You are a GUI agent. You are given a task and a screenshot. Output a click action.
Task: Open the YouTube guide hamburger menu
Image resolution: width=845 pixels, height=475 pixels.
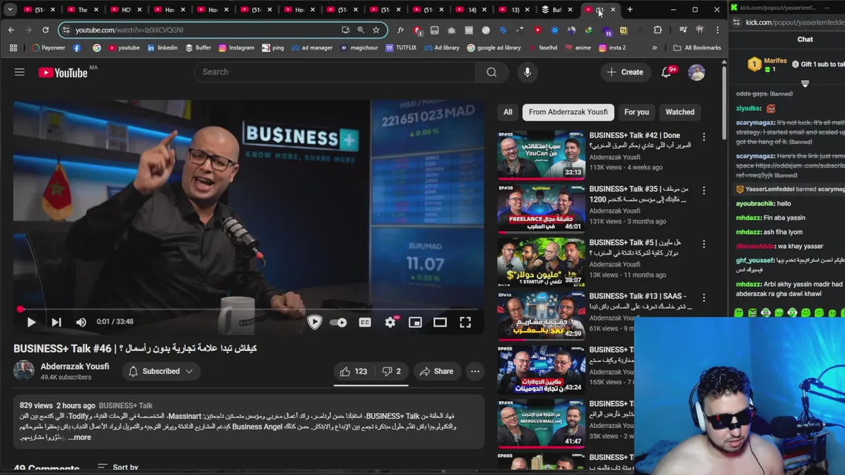click(x=19, y=72)
